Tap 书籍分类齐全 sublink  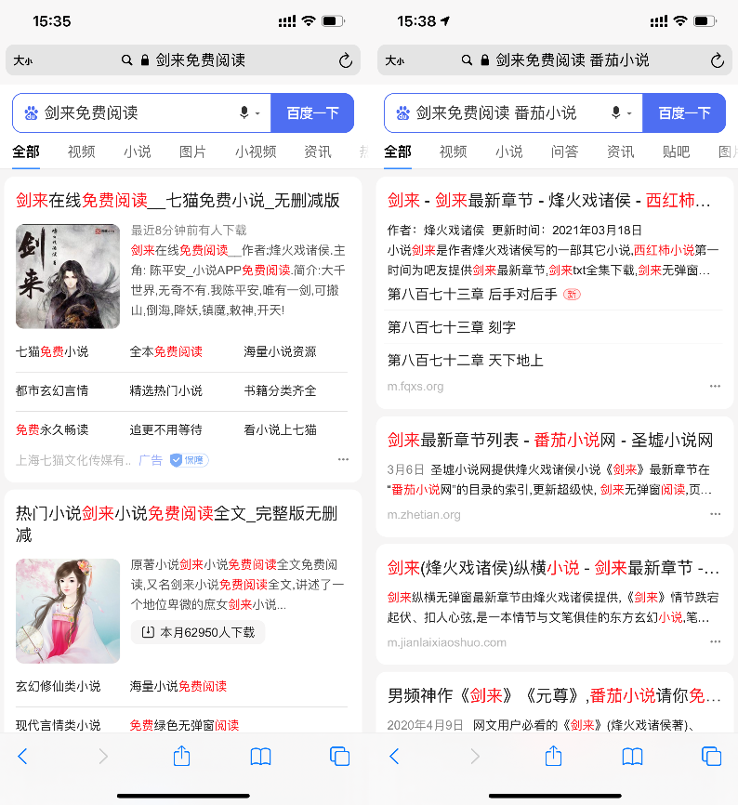point(280,390)
